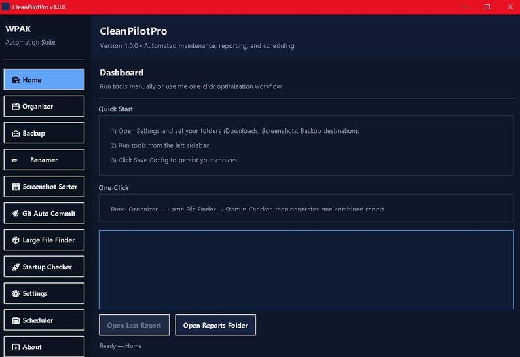Select Screenshot Sorter label in sidebar
The image size is (520, 357).
tap(50, 187)
